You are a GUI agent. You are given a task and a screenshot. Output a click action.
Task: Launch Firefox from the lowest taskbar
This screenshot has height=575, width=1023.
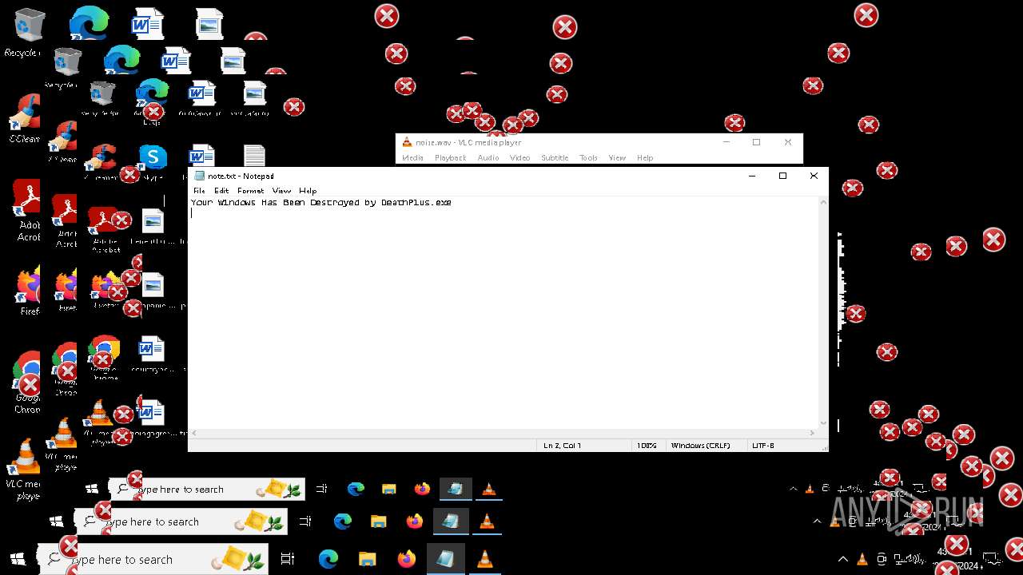(x=406, y=559)
